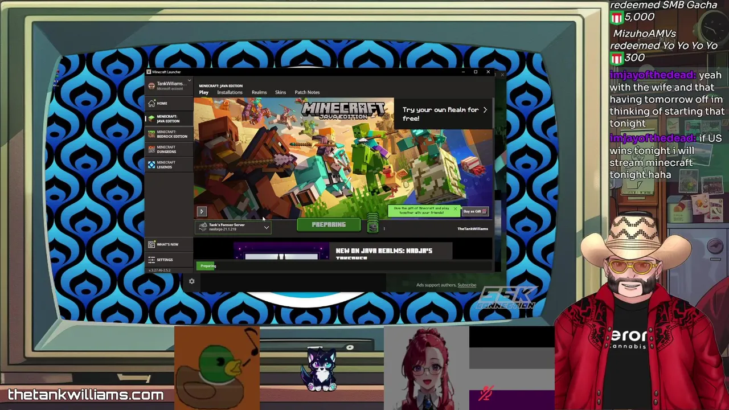Switch to the Realms tab

point(259,92)
